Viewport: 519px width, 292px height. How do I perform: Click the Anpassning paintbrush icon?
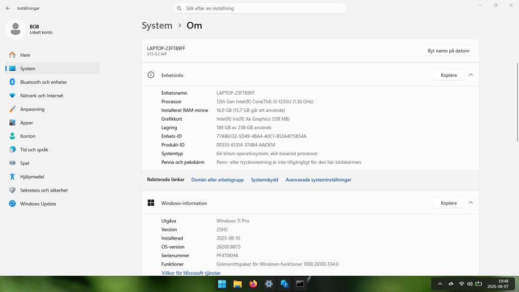(12, 109)
